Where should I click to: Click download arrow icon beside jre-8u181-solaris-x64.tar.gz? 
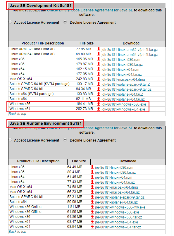point(92,202)
